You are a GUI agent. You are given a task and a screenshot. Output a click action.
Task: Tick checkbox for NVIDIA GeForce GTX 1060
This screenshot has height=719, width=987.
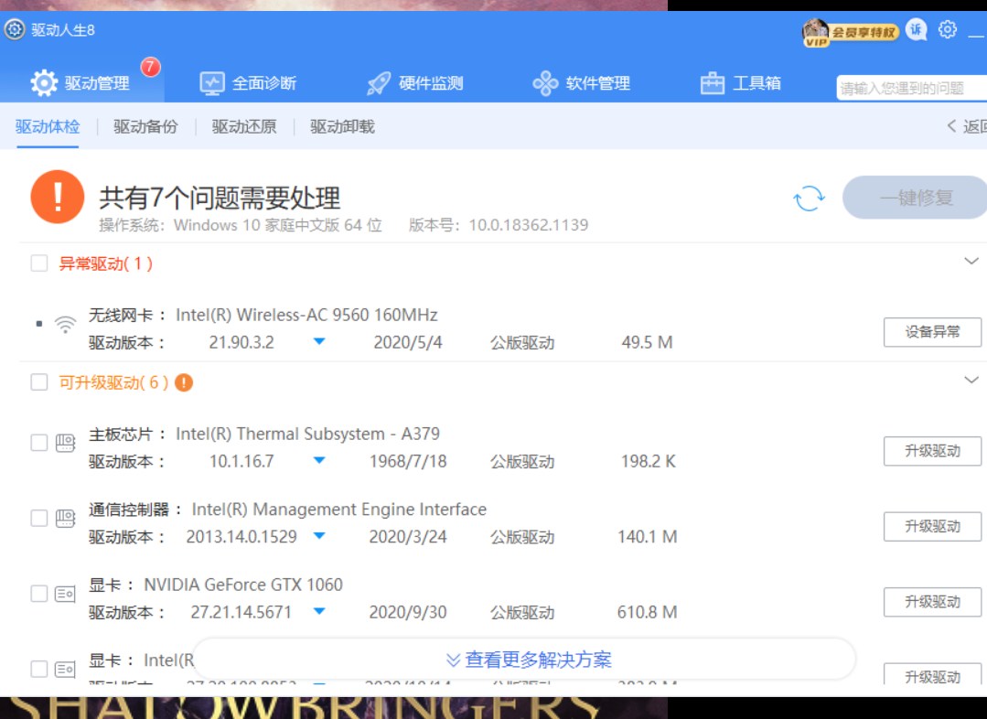[x=39, y=594]
